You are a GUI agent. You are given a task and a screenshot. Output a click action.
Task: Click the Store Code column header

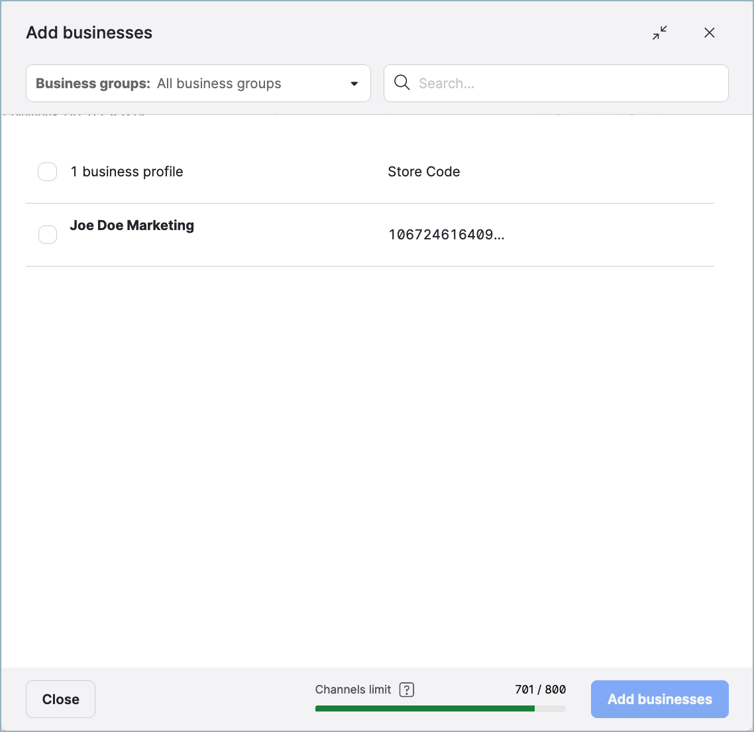(423, 172)
